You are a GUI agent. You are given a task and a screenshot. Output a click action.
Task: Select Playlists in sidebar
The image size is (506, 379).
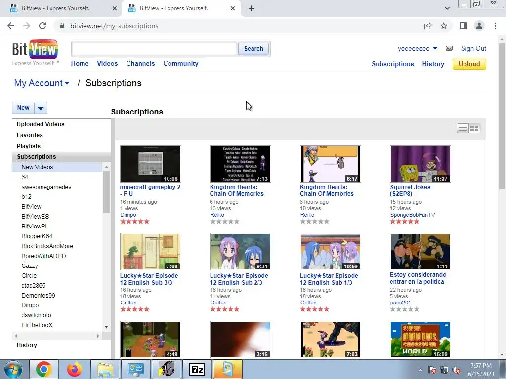29,146
